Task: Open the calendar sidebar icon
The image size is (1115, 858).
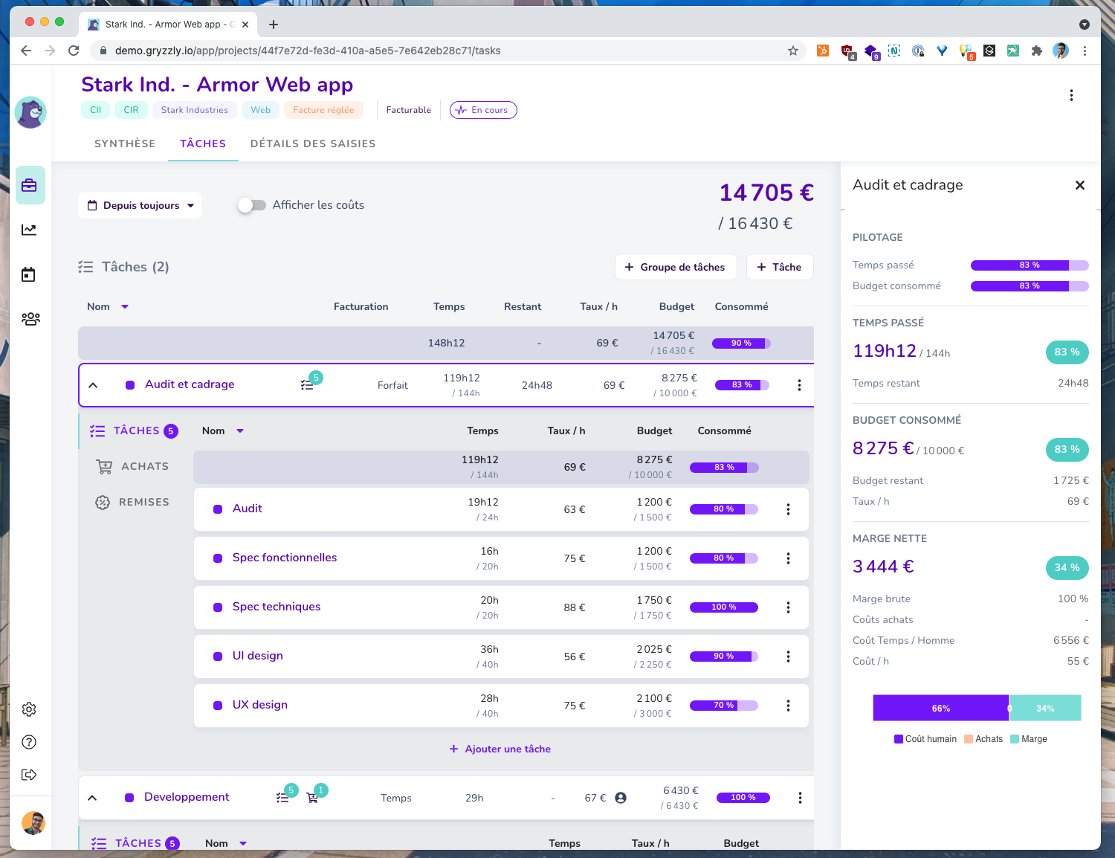Action: pyautogui.click(x=28, y=274)
